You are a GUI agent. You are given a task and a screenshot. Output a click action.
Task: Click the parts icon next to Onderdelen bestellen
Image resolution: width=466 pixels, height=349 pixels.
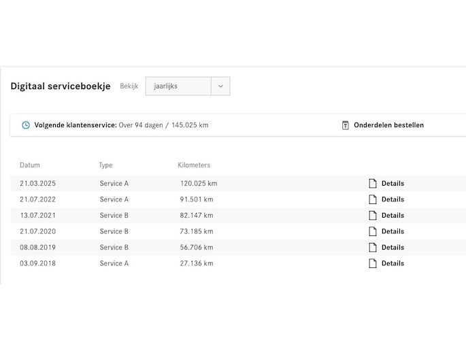pyautogui.click(x=345, y=125)
